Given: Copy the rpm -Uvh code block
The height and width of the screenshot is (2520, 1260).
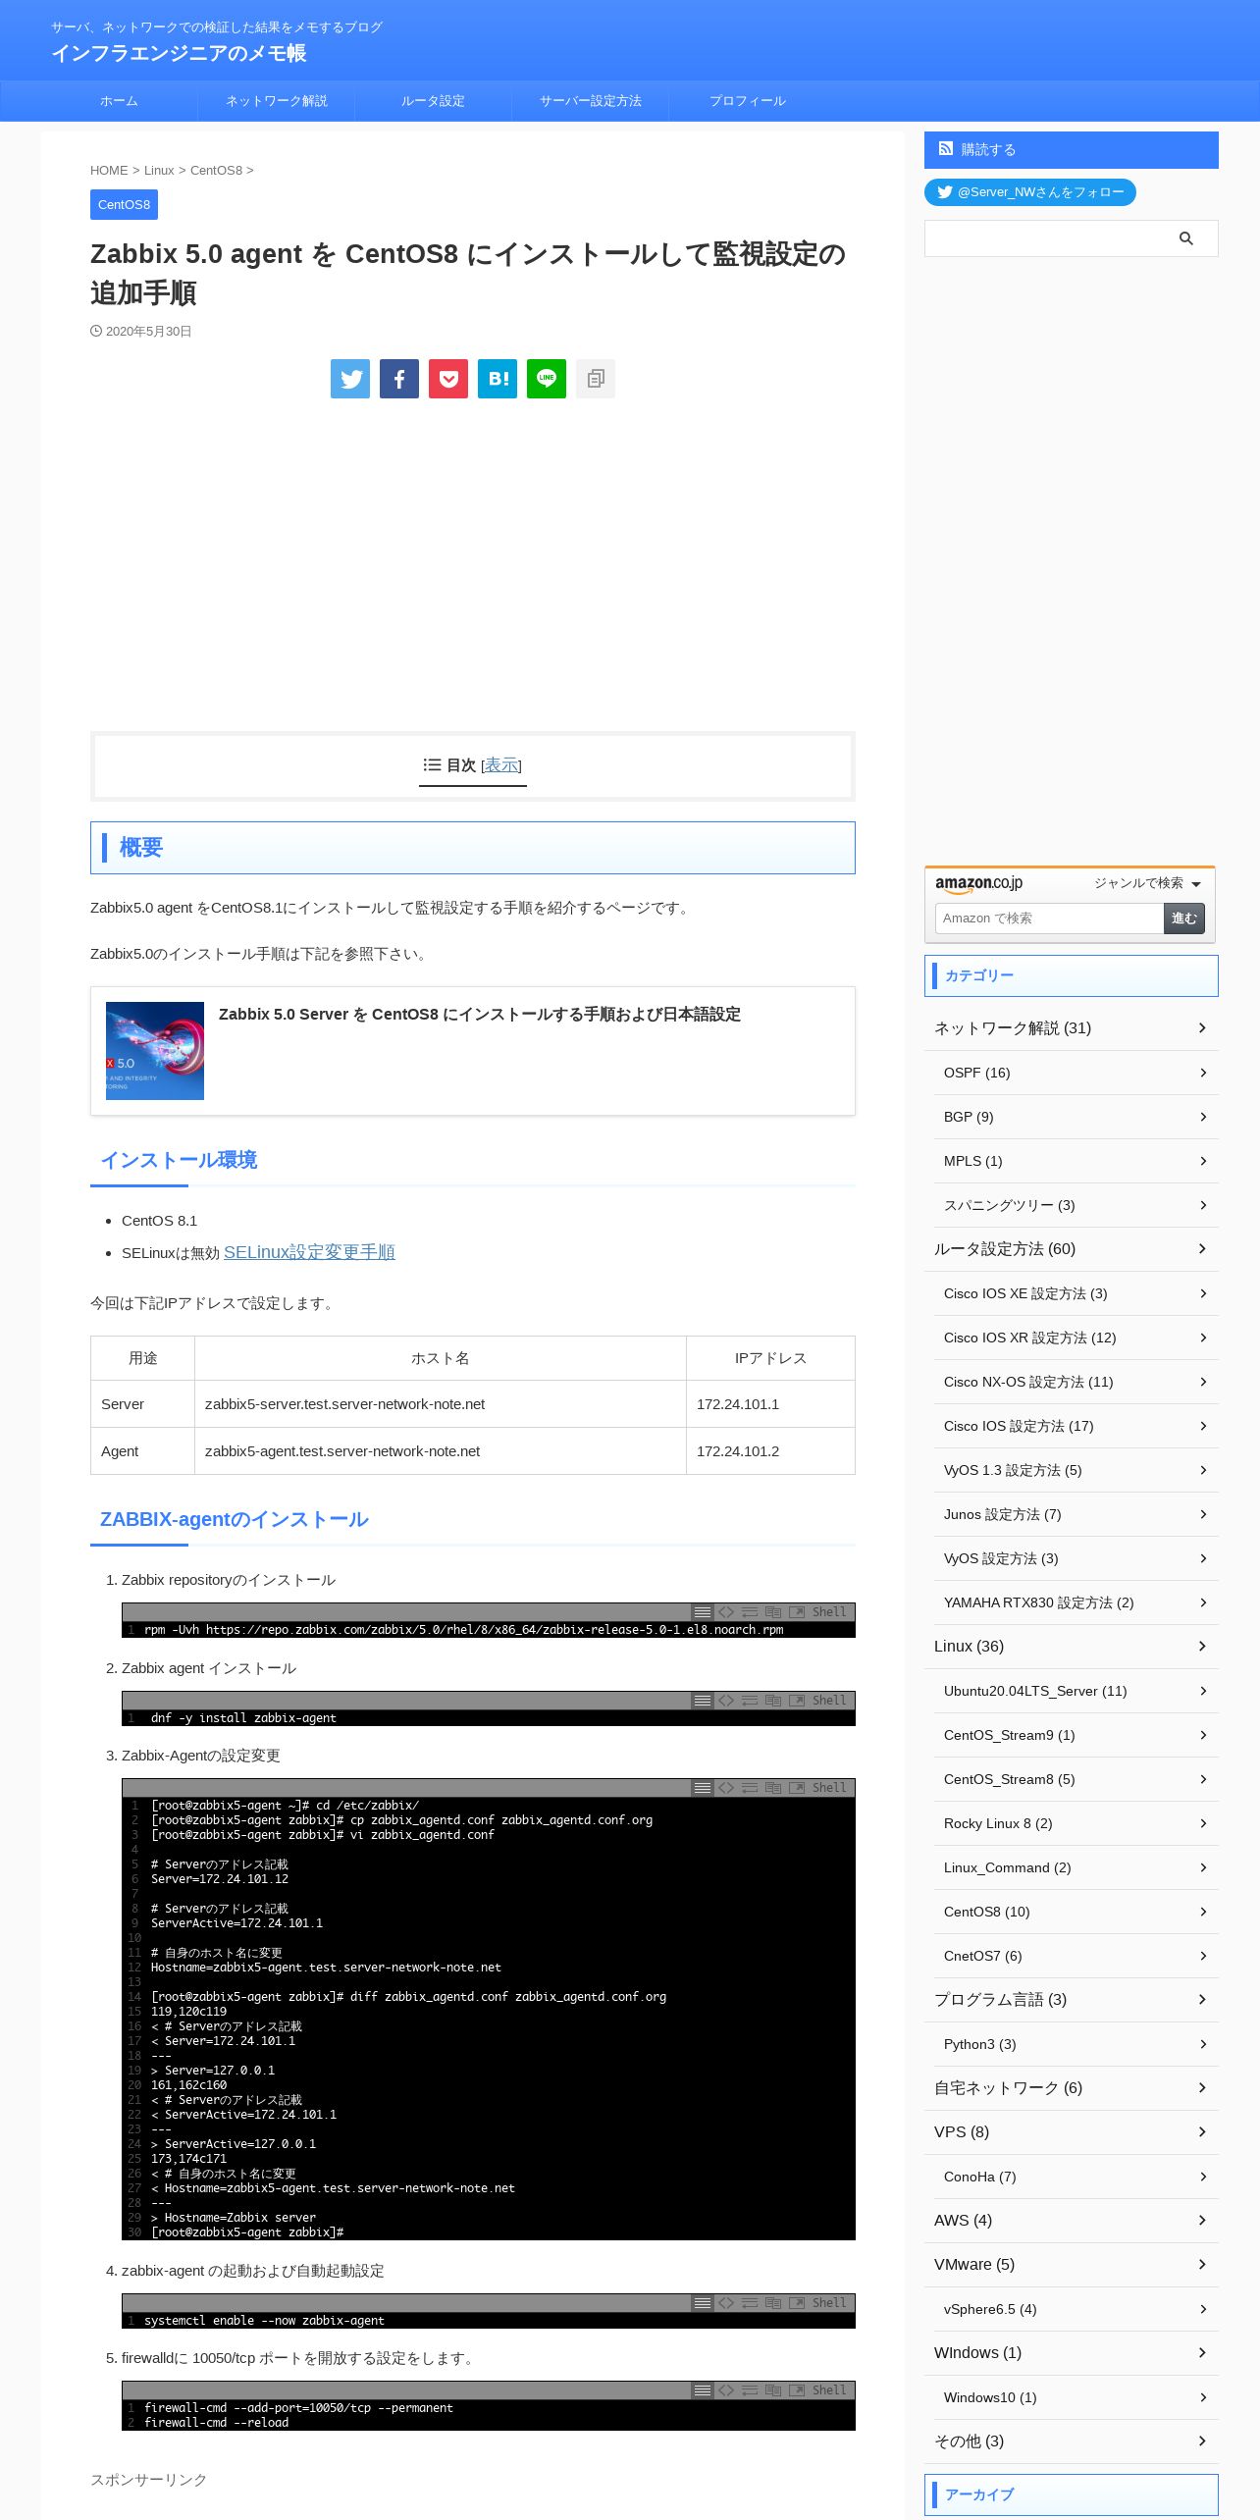Looking at the screenshot, I should pyautogui.click(x=773, y=1612).
